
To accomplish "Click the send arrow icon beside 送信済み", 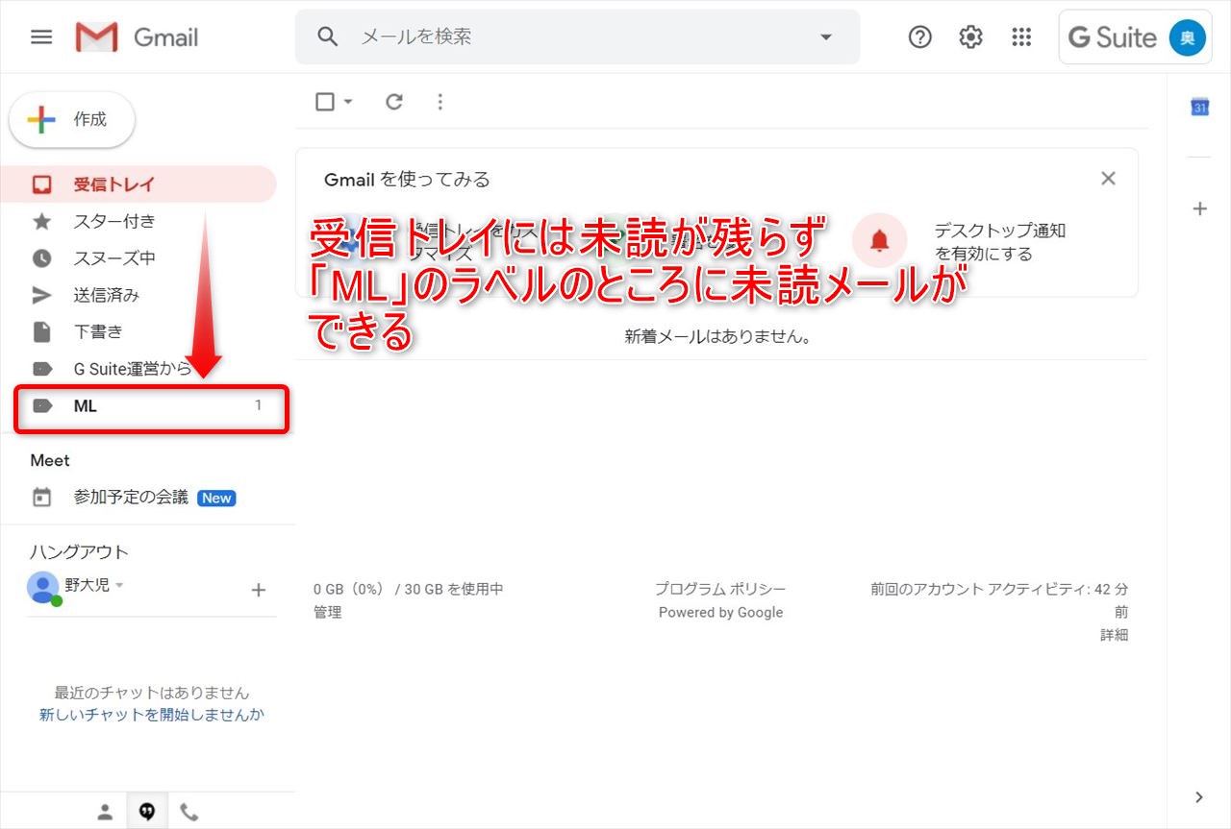I will (41, 295).
